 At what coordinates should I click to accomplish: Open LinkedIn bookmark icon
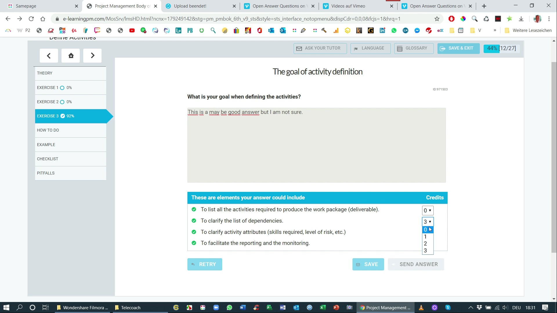[x=382, y=30]
